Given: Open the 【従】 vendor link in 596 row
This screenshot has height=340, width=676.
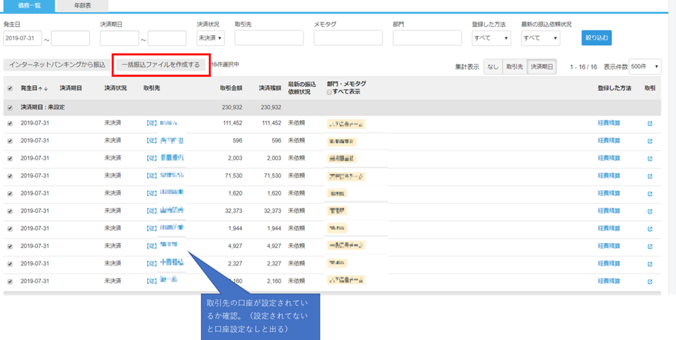Looking at the screenshot, I should pyautogui.click(x=164, y=141).
